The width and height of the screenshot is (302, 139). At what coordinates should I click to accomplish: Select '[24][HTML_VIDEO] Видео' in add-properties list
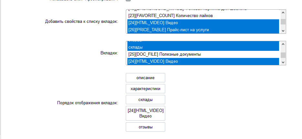(x=203, y=23)
